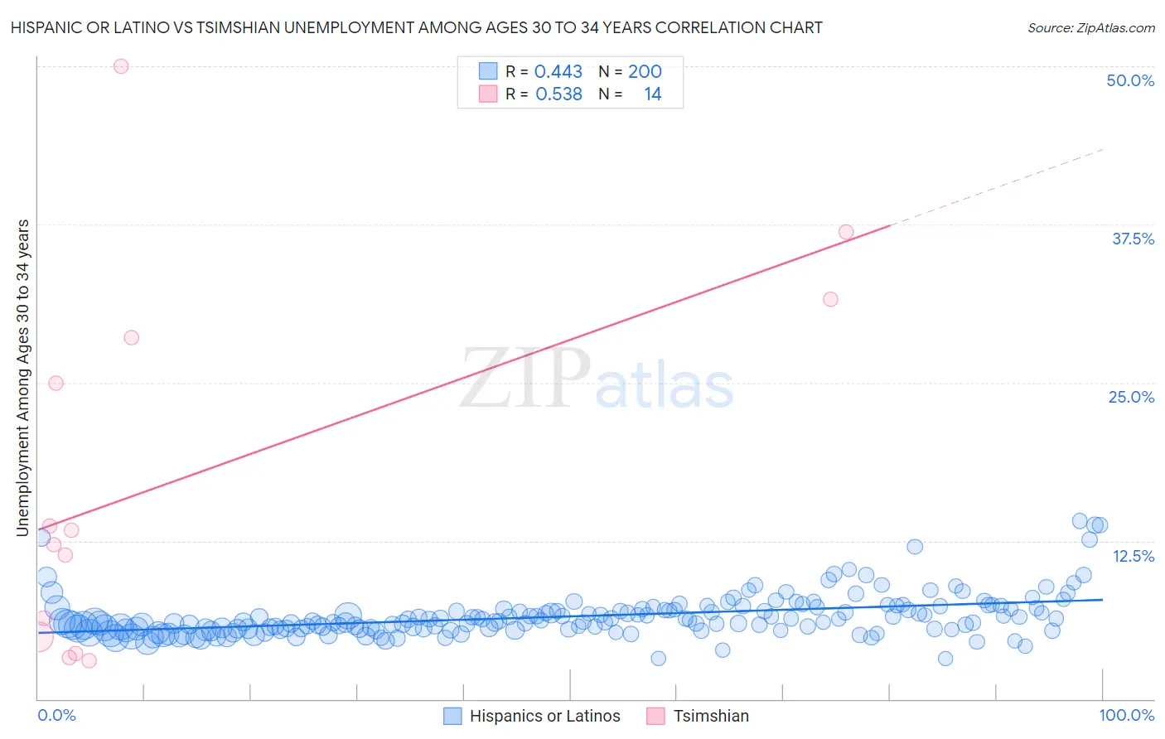Click the chart title text
This screenshot has width=1165, height=739.
(x=417, y=27)
